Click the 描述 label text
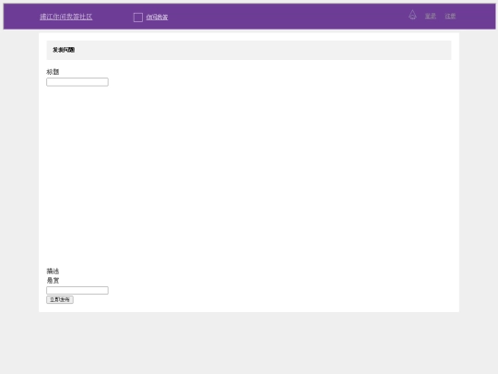This screenshot has width=498, height=374. coord(53,271)
